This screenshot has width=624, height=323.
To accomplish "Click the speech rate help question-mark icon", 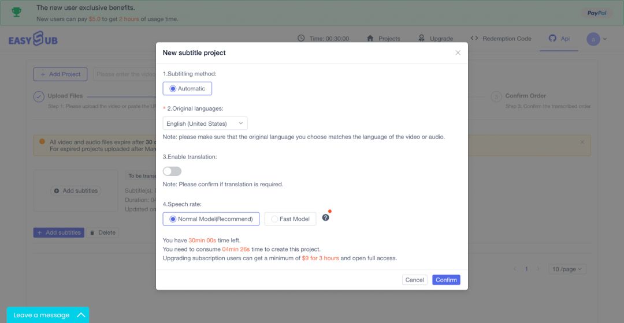I will click(x=325, y=217).
